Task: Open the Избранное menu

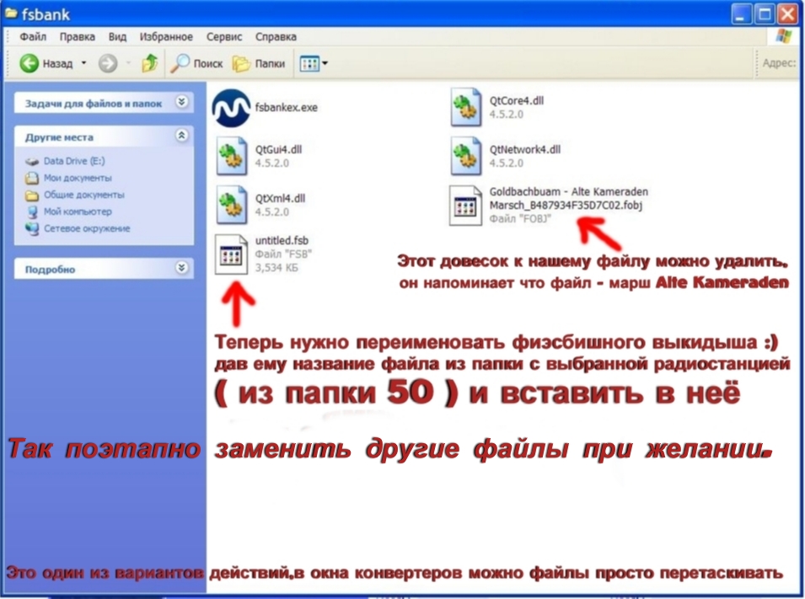Action: 166,37
